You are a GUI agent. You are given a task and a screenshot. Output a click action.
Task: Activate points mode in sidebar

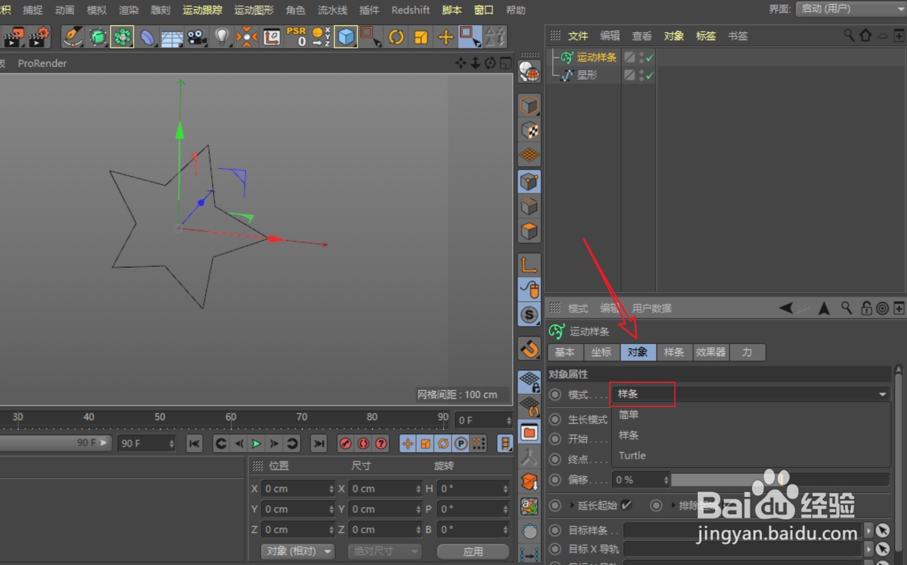coord(529,181)
